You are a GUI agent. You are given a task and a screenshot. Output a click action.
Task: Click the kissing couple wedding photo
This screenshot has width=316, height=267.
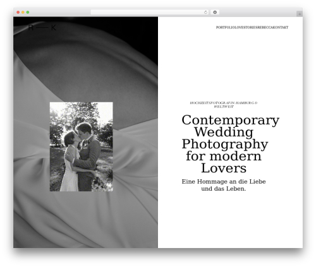coord(82,146)
